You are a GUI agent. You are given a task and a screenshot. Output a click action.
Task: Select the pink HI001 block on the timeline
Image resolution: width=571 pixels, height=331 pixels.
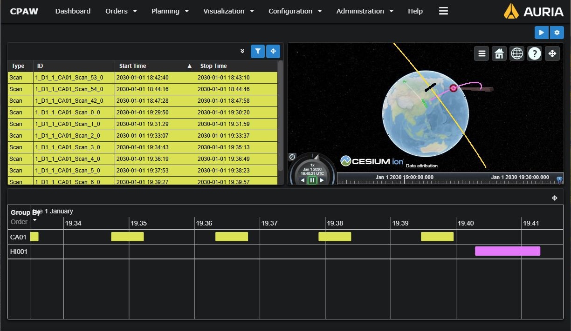point(507,251)
